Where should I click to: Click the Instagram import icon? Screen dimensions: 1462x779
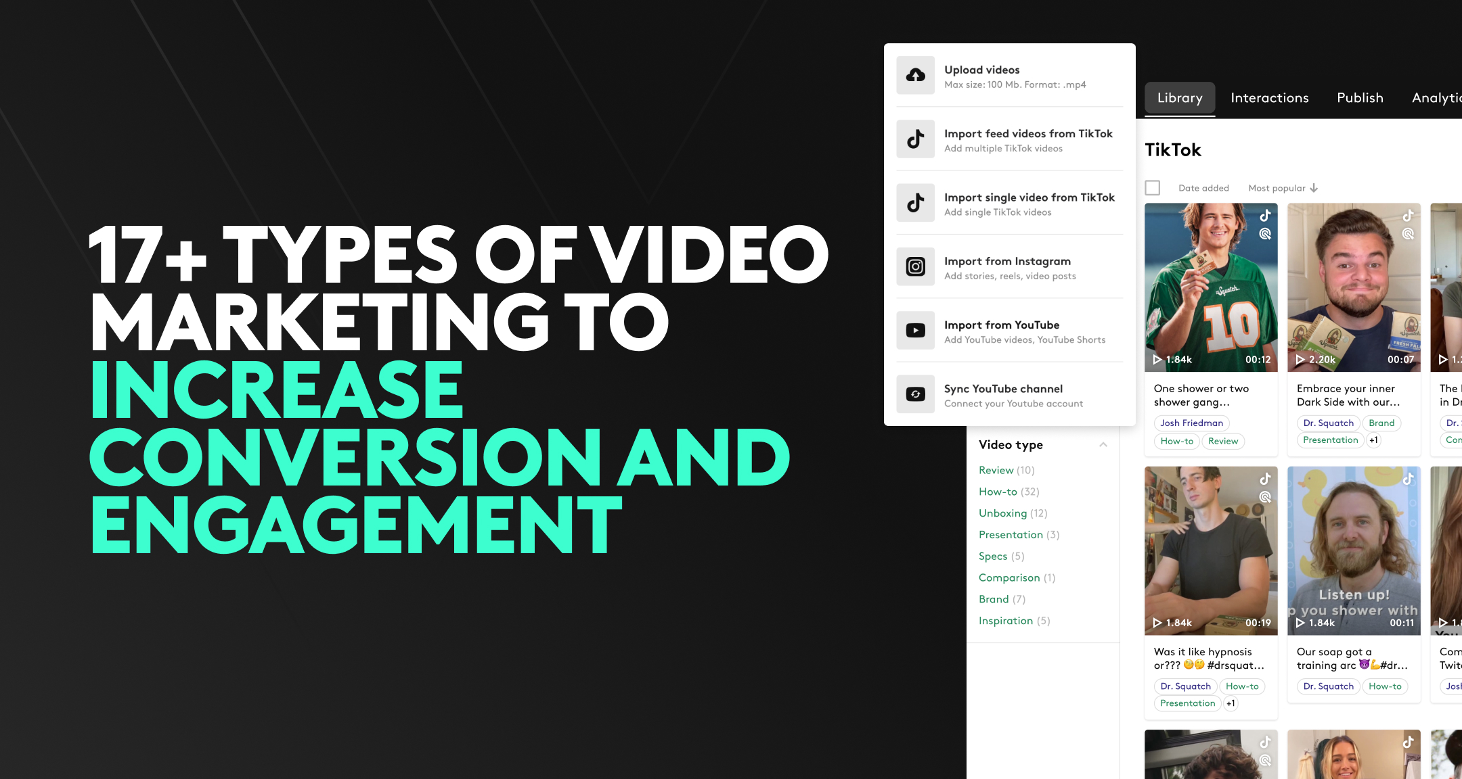915,266
